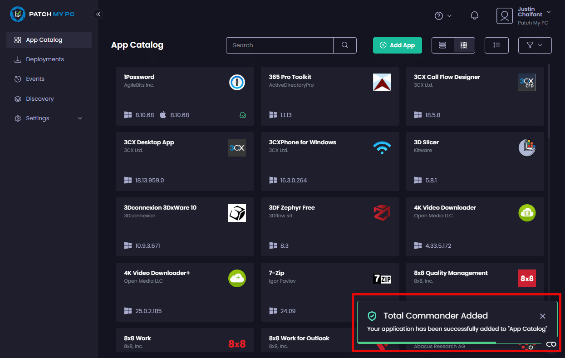
Task: Collapse the sidebar with the chevron button
Action: 98,15
